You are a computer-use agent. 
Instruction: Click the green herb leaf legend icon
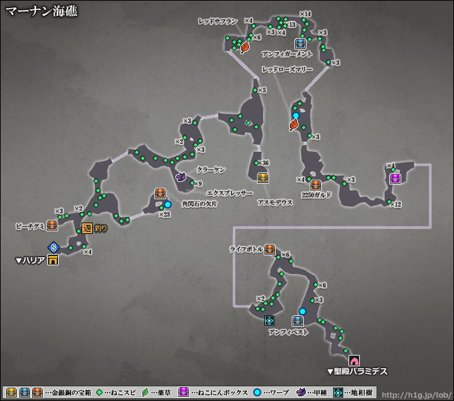point(145,392)
